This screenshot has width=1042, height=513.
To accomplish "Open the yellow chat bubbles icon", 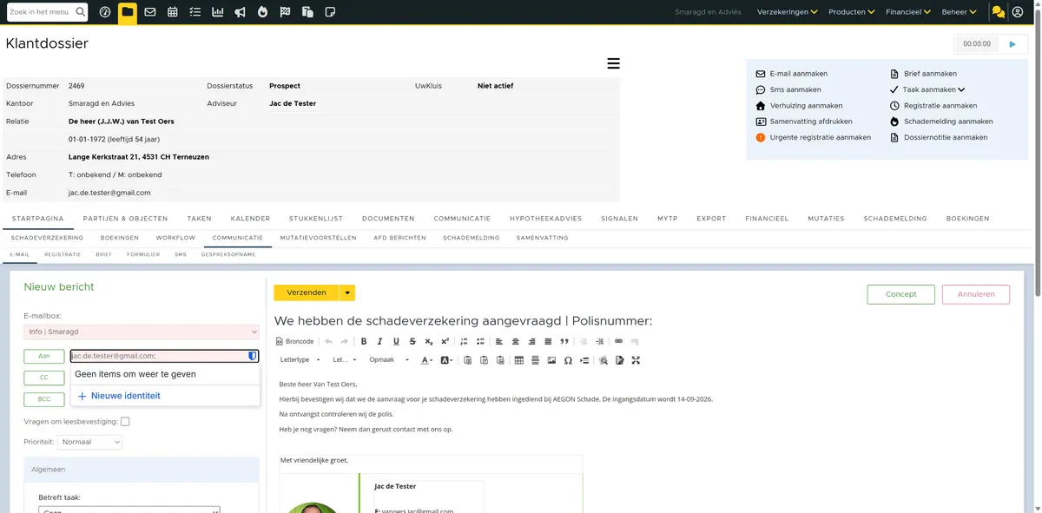I will 998,12.
